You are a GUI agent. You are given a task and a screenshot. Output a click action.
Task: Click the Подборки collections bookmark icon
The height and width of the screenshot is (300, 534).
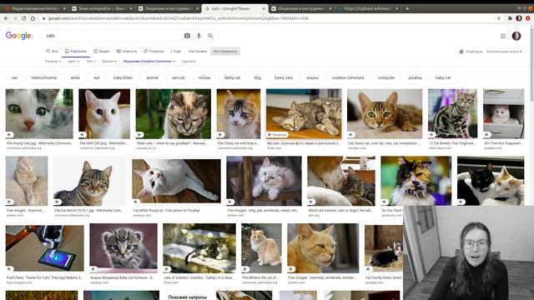[461, 52]
